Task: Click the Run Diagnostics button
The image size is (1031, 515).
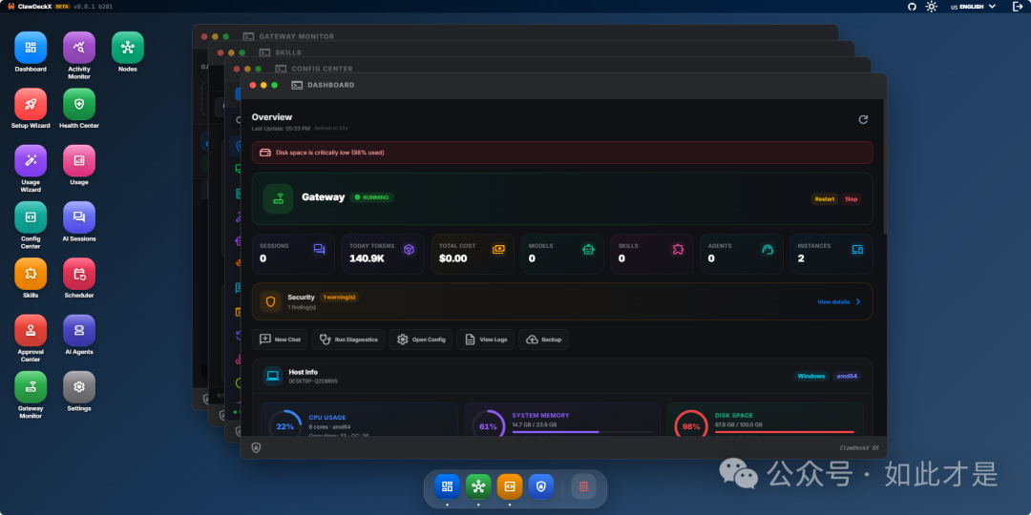Action: click(x=350, y=340)
